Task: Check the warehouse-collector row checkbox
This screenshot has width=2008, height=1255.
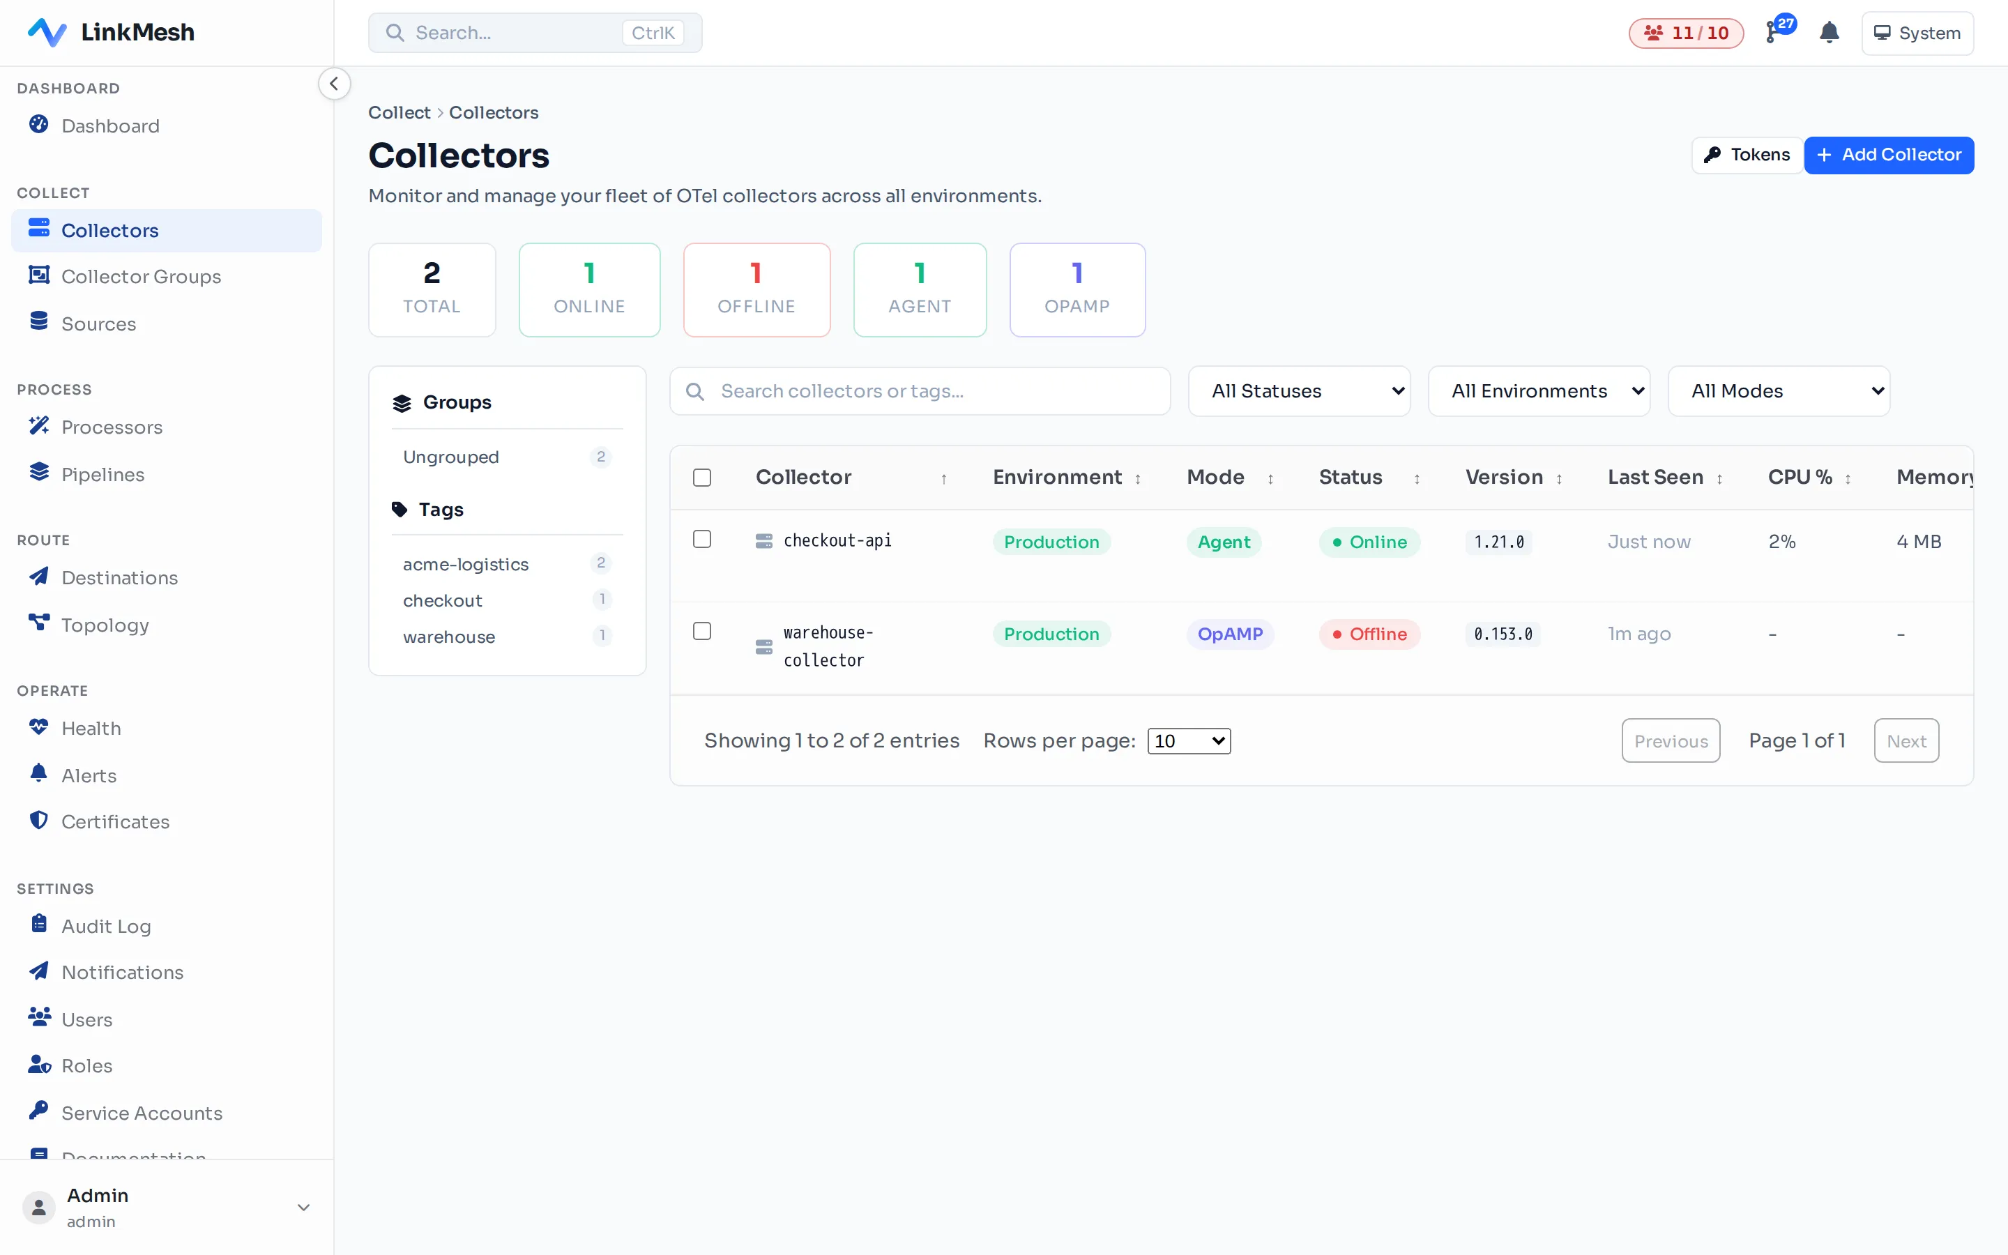Action: click(702, 632)
